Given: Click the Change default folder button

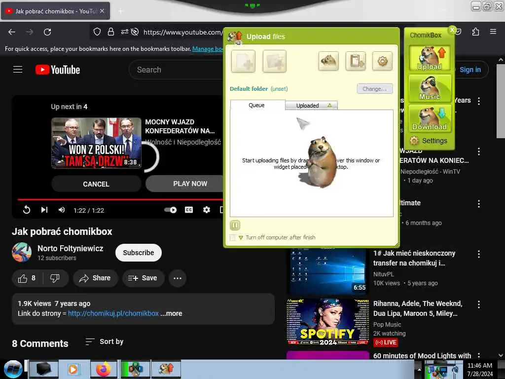Looking at the screenshot, I should coord(375,89).
